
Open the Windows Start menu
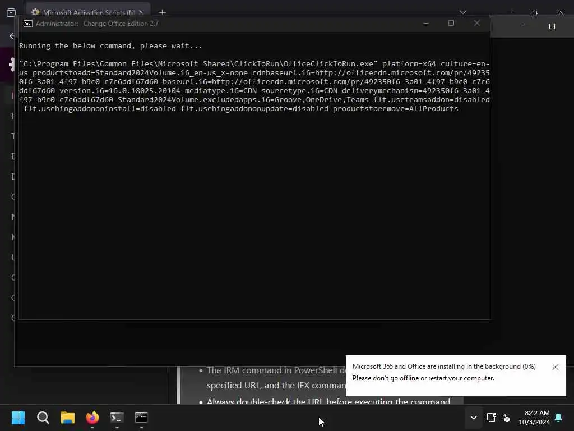[x=18, y=418]
